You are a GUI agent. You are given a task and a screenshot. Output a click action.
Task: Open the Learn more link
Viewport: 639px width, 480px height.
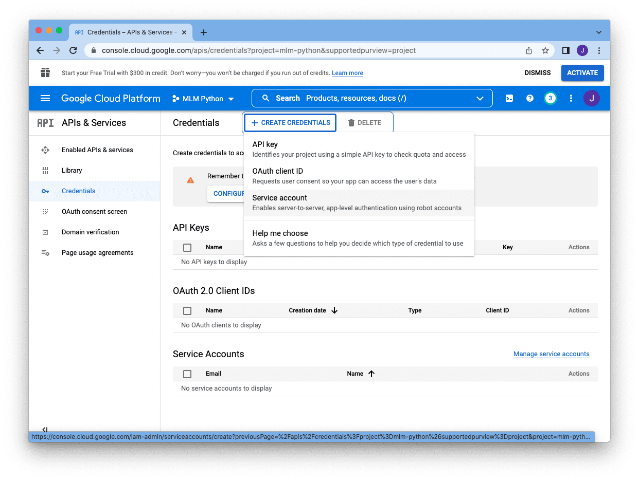(x=347, y=73)
